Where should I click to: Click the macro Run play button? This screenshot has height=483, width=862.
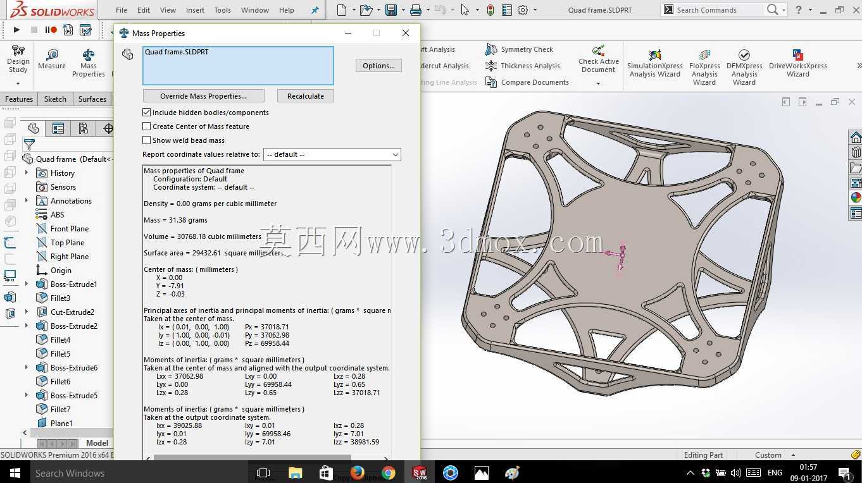pos(16,30)
